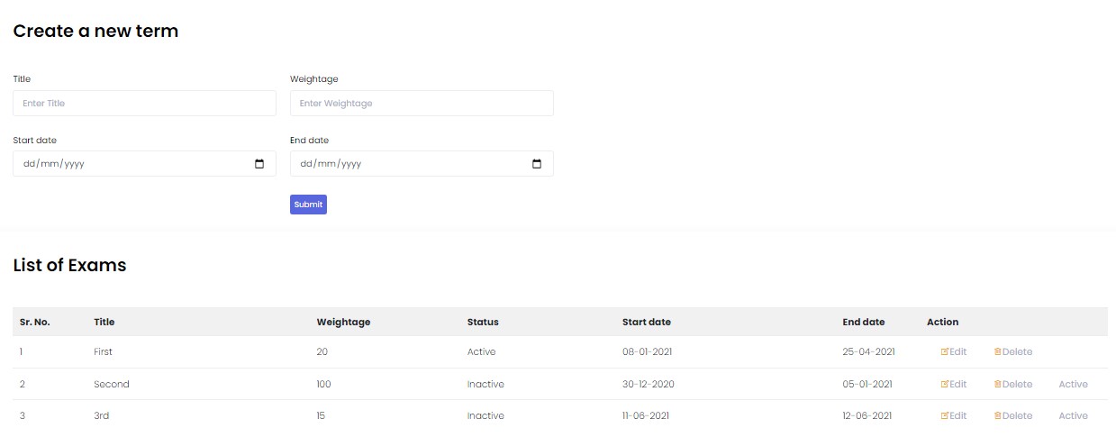This screenshot has width=1116, height=437.
Task: Click the Title column header
Action: (x=104, y=323)
